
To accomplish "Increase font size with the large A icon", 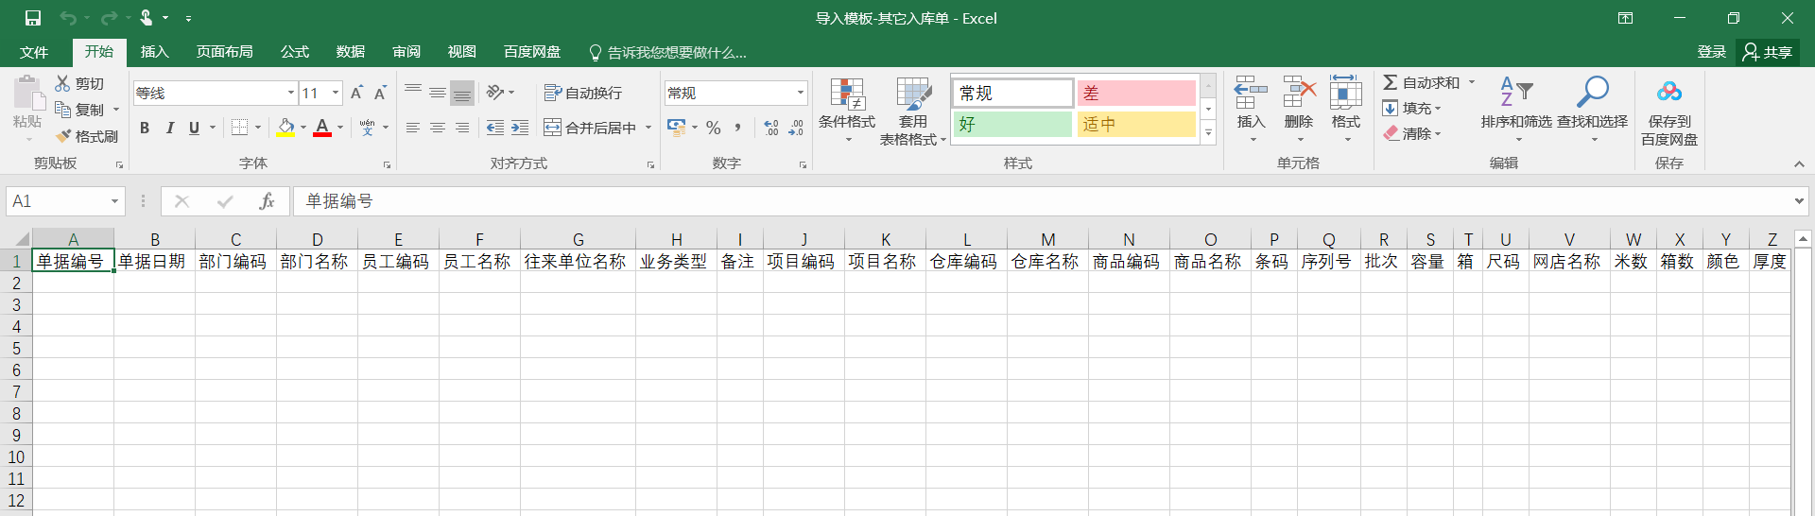I will (x=356, y=93).
